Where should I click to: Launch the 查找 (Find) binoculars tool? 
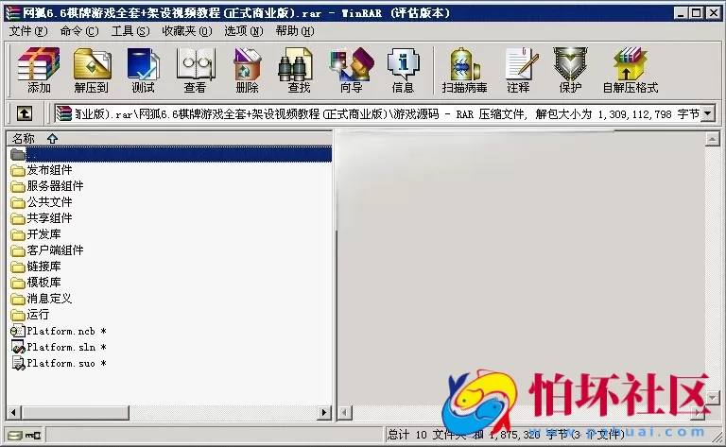299,70
